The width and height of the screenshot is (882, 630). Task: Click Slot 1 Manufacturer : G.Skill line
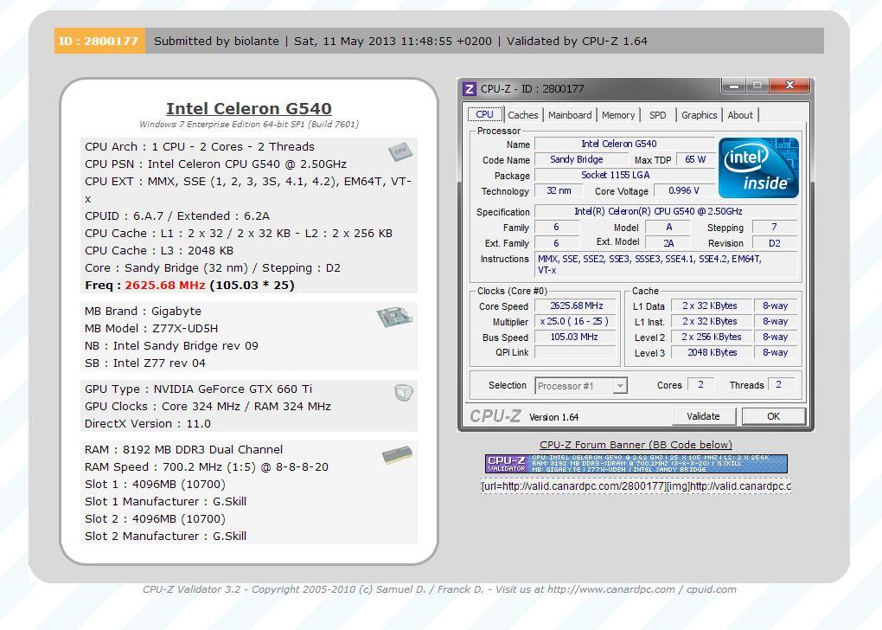pos(165,502)
